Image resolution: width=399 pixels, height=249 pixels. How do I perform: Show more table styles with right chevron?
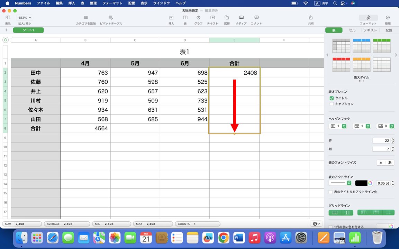point(396,55)
